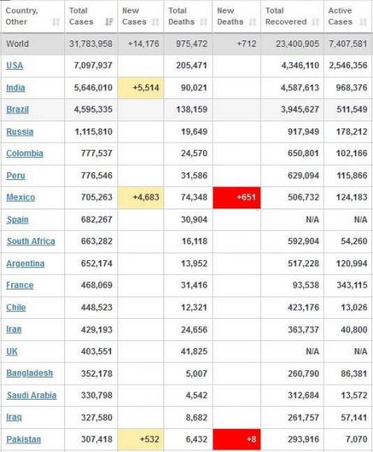Click the Total Deaths sort arrows
373x452 pixels.
204,22
